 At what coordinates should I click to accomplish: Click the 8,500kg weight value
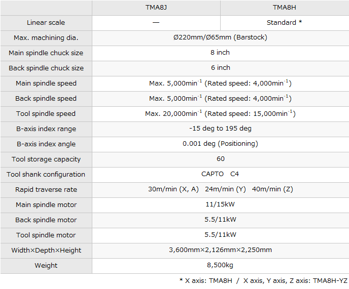coord(220,266)
